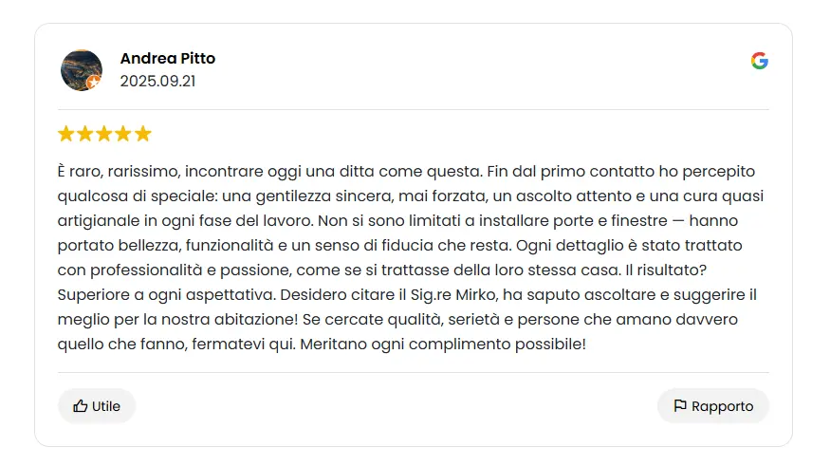830x466 pixels.
Task: Click the name 'Sig.re Mirko' in the review
Action: 454,294
